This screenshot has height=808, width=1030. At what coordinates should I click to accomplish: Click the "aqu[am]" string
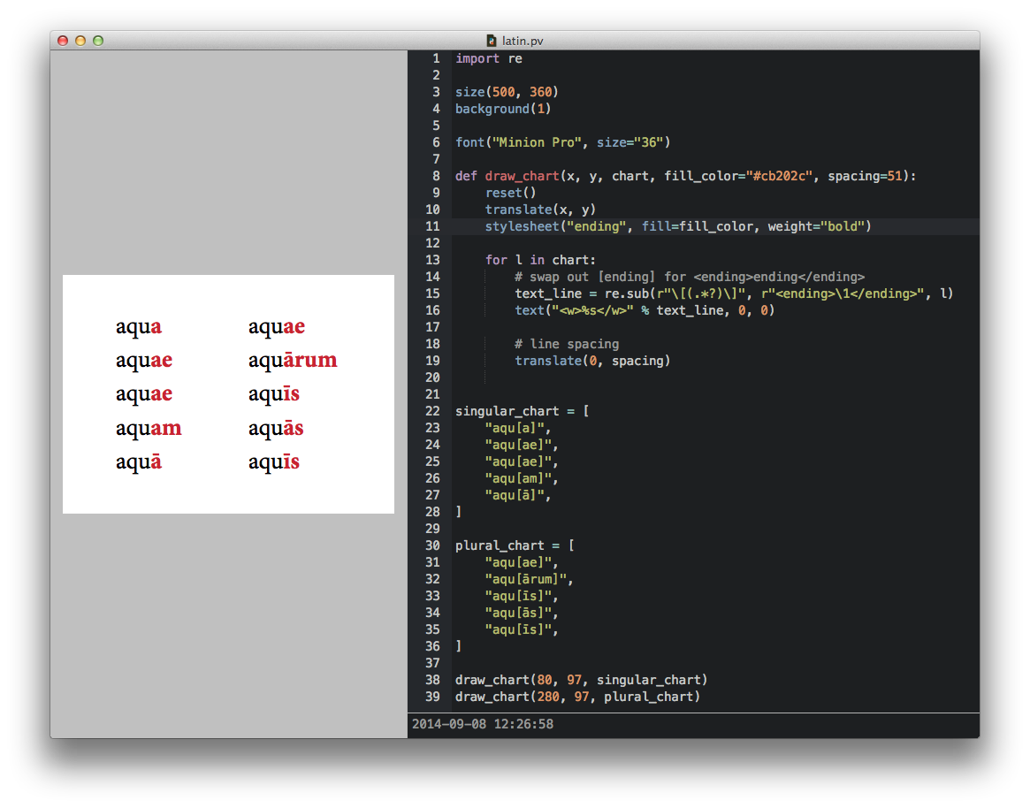pos(518,478)
